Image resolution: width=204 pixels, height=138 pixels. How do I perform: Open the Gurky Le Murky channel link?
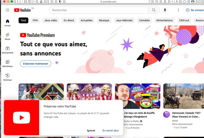coord(131,121)
